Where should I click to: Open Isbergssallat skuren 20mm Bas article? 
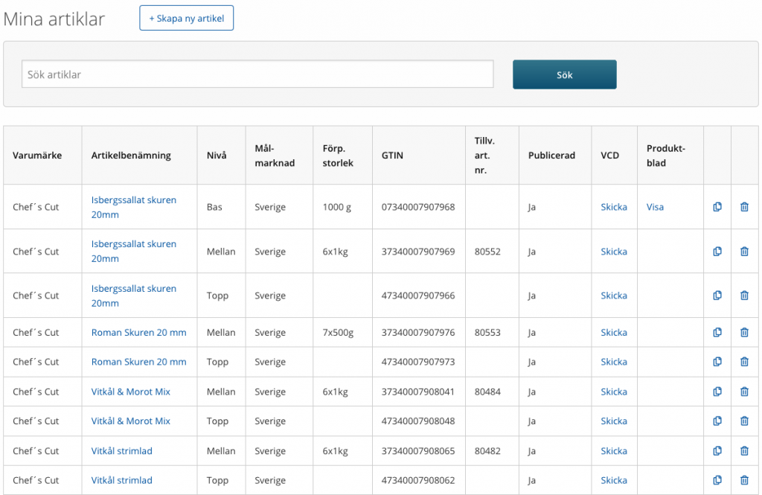134,207
